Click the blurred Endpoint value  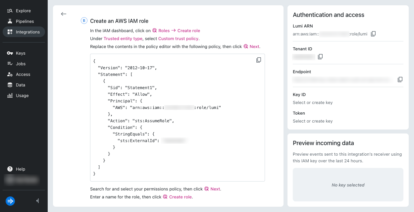[x=343, y=79]
